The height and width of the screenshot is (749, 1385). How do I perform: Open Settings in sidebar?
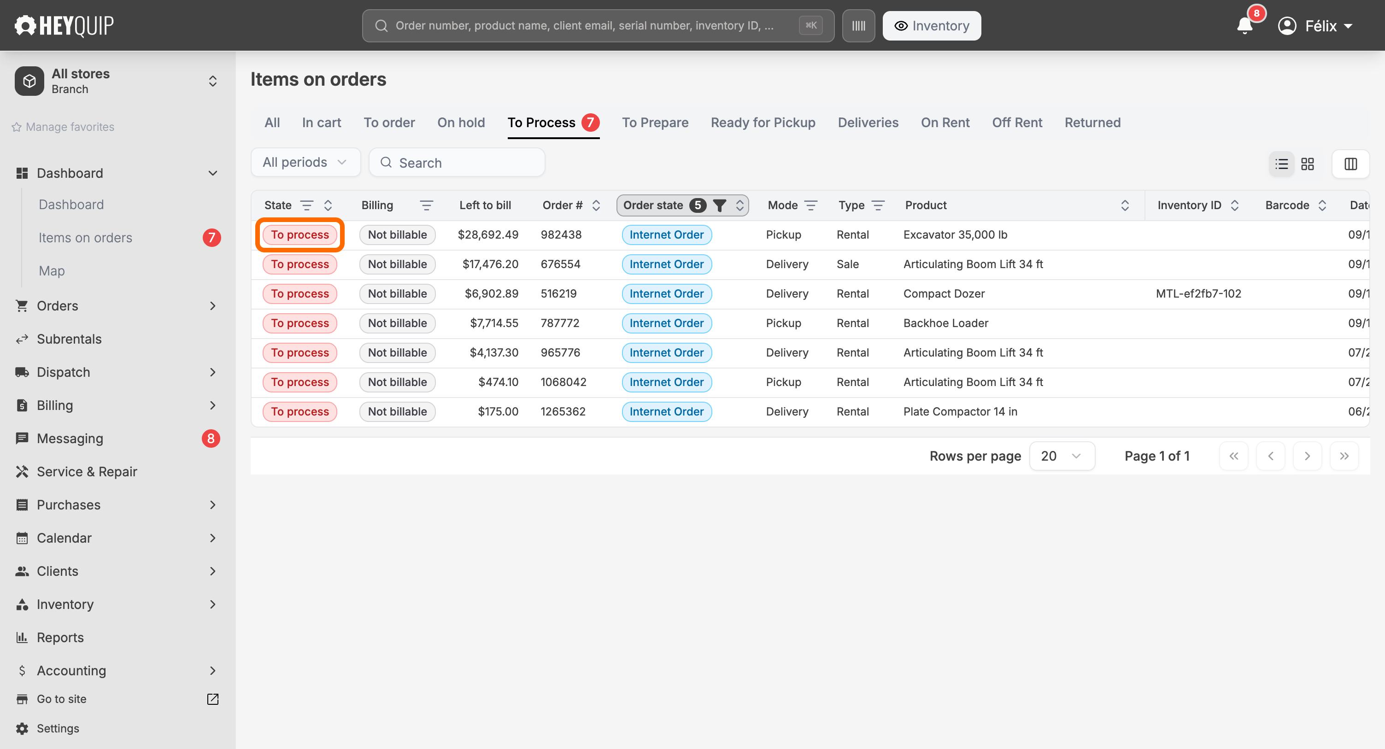pos(58,728)
